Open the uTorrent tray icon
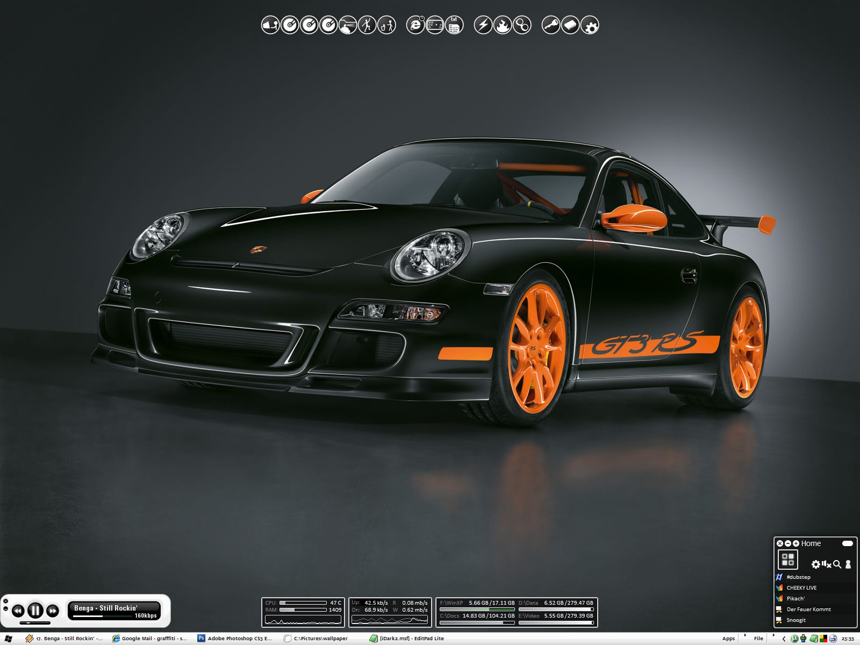 coord(794,639)
